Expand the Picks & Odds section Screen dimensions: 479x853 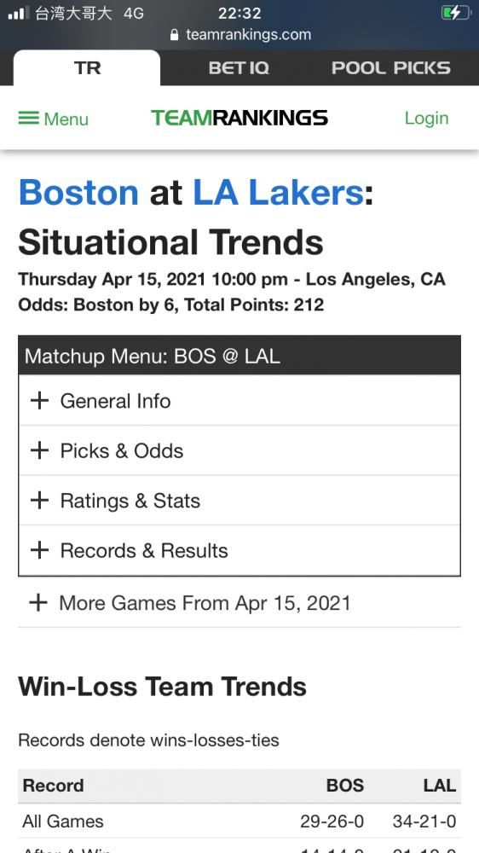click(x=239, y=450)
